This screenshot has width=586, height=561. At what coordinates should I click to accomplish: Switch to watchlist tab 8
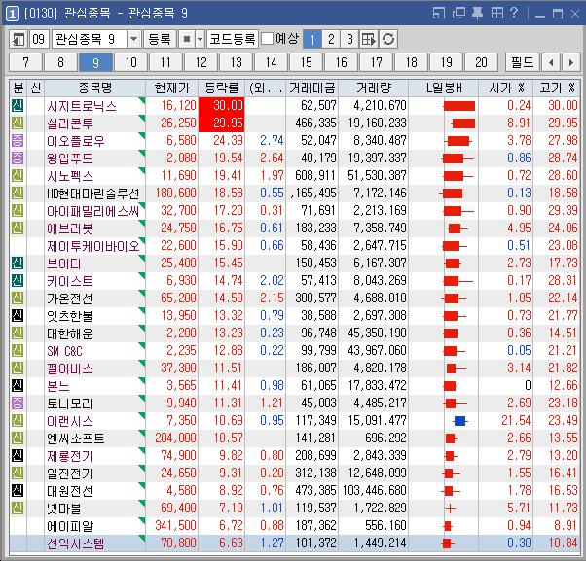tap(60, 62)
